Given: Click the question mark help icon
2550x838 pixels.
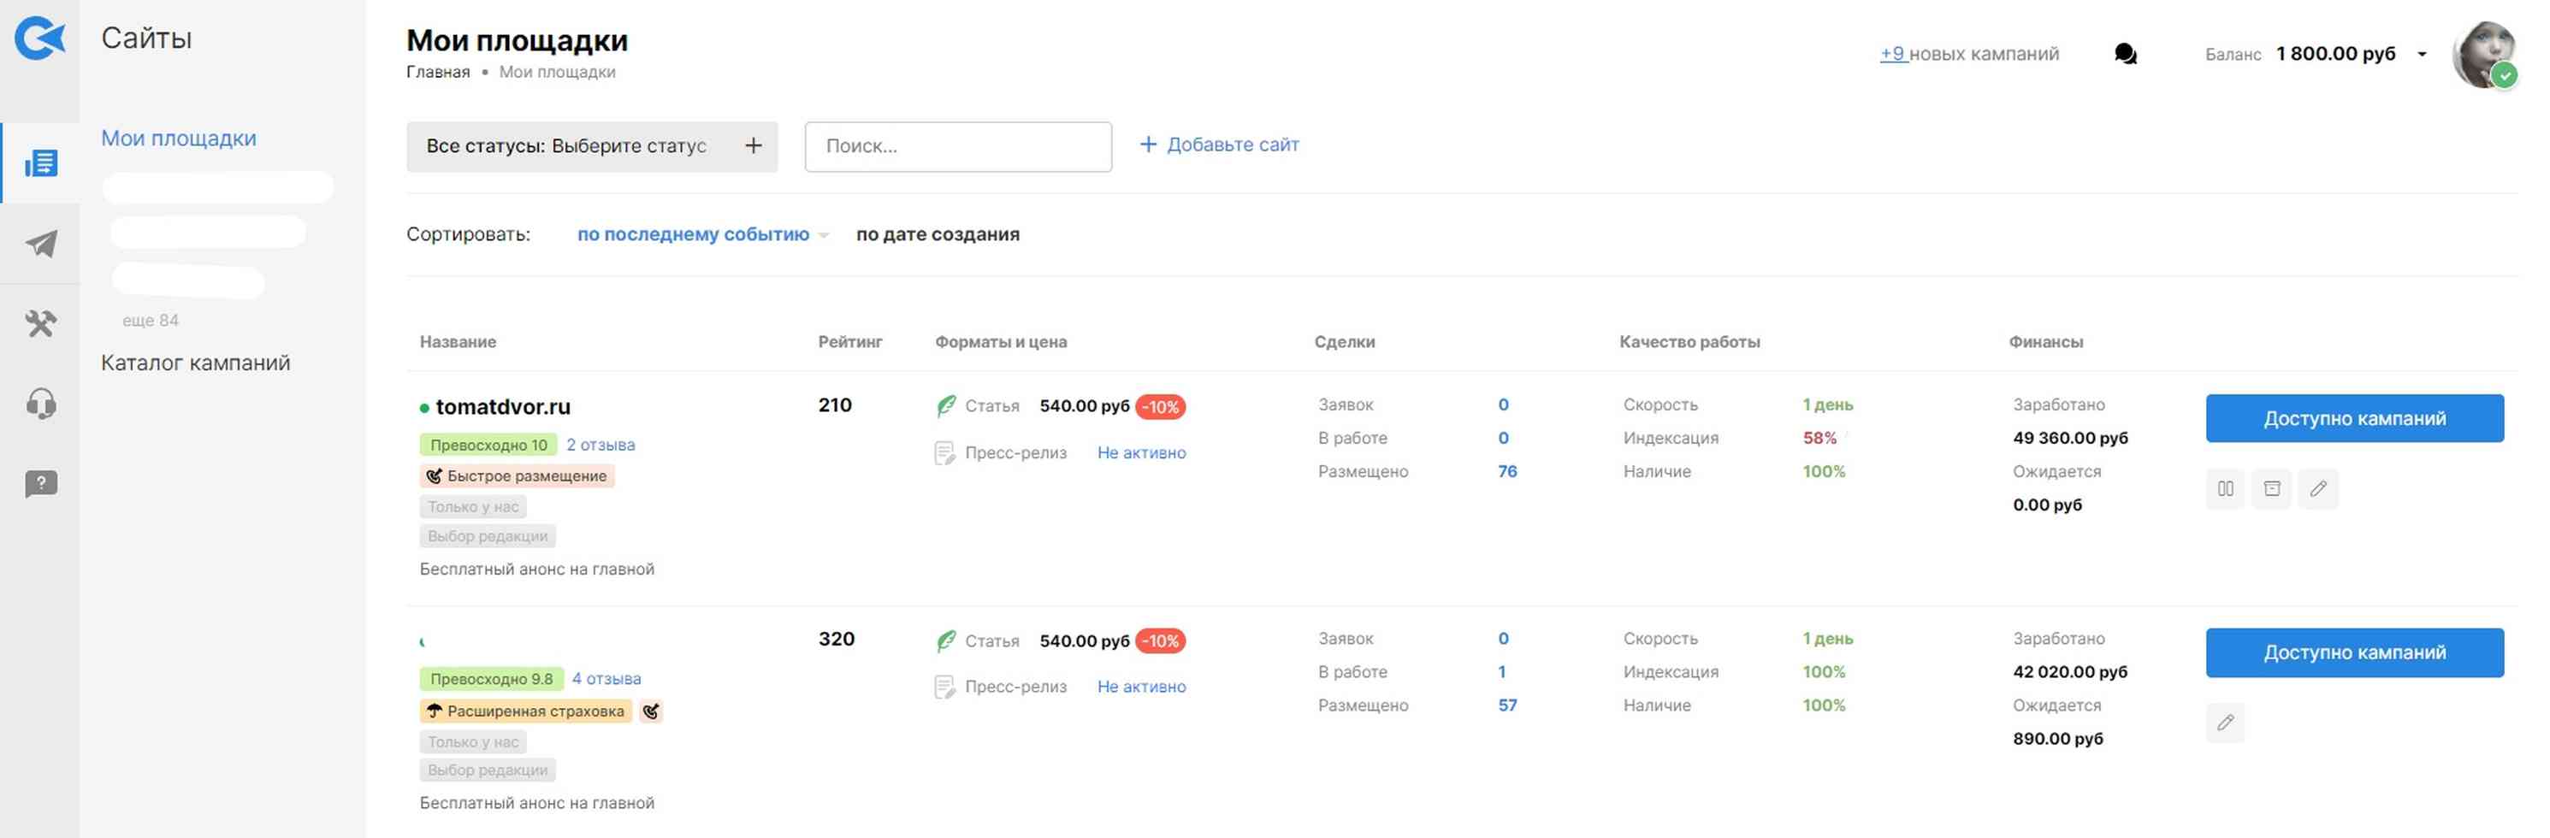Looking at the screenshot, I should pyautogui.click(x=40, y=484).
